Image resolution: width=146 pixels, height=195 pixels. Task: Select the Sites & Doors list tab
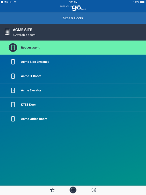click(73, 190)
